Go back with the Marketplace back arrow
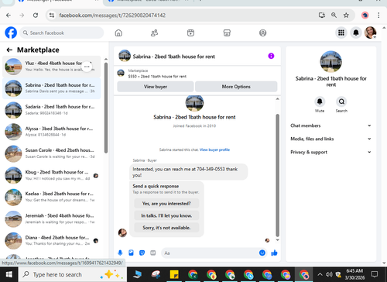Image resolution: width=387 pixels, height=282 pixels. pos(9,50)
